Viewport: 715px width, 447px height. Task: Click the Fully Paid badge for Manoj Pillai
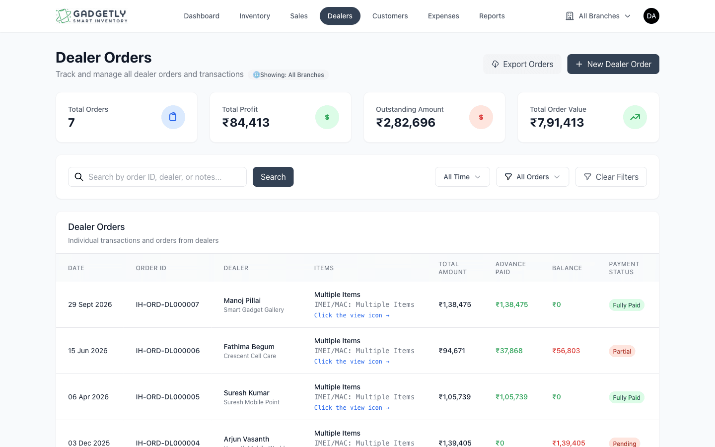tap(627, 305)
